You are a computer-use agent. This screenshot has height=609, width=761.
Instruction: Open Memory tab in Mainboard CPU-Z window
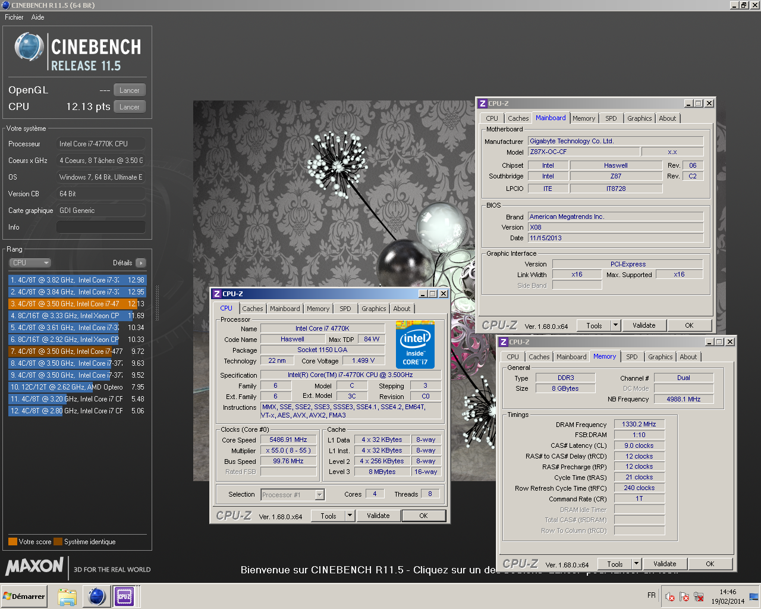tap(584, 118)
